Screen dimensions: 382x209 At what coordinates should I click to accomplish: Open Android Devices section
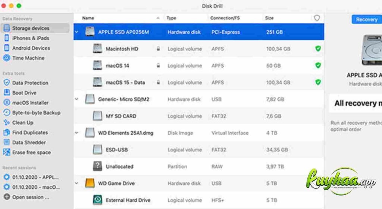31,48
